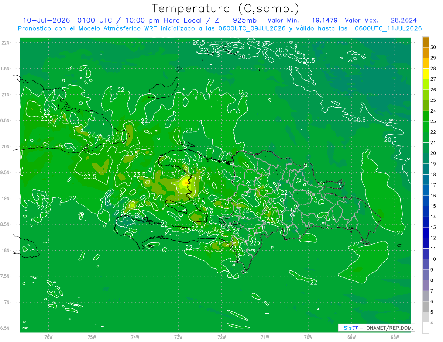Click the "7.5N" latitude axis label
This screenshot has width=443, height=342.
tap(6, 276)
